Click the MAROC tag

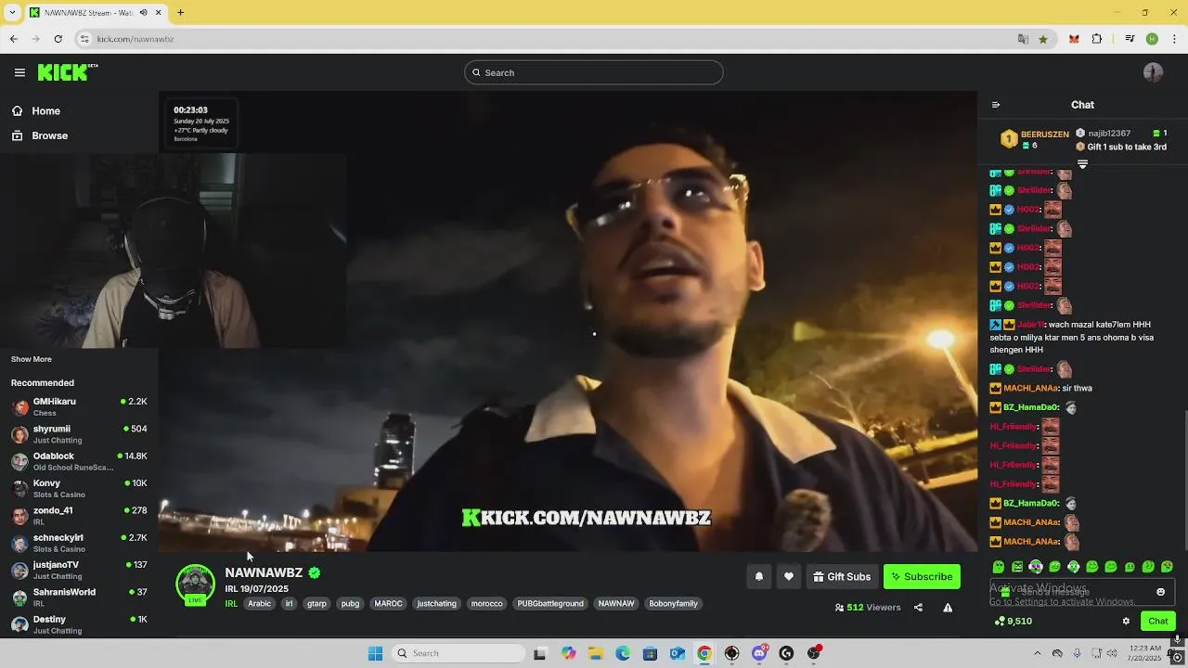pyautogui.click(x=388, y=604)
